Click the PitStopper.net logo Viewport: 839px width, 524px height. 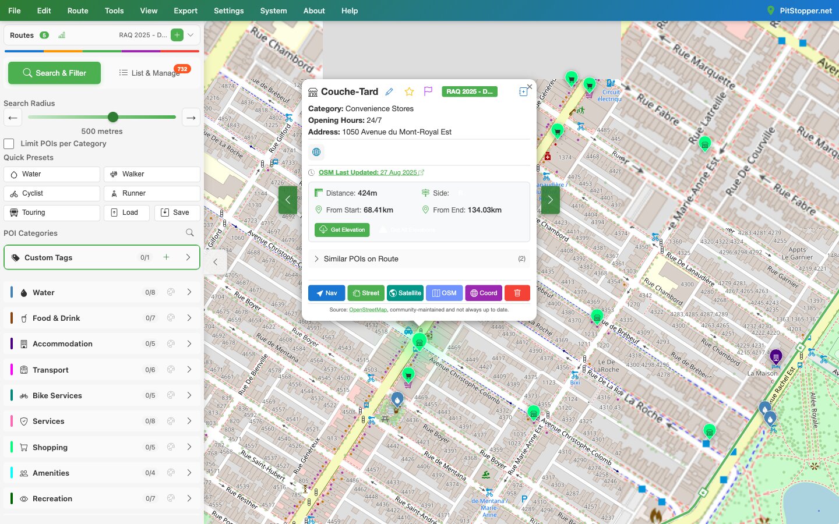[x=799, y=10]
